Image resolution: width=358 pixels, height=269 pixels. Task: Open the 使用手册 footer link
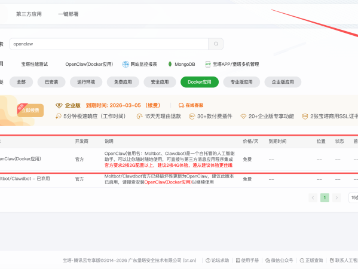pos(247,260)
